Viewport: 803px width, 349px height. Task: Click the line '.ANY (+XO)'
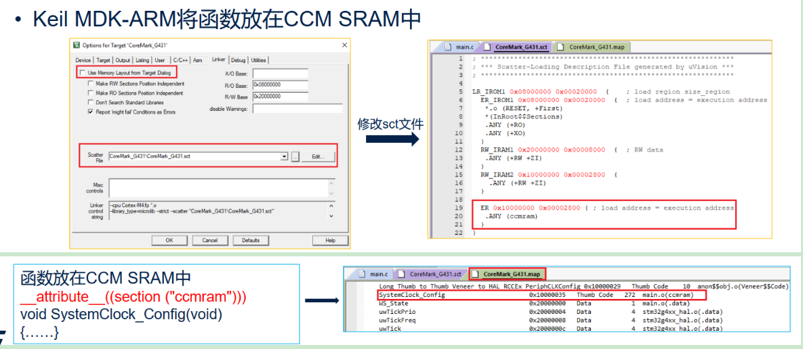click(x=505, y=133)
